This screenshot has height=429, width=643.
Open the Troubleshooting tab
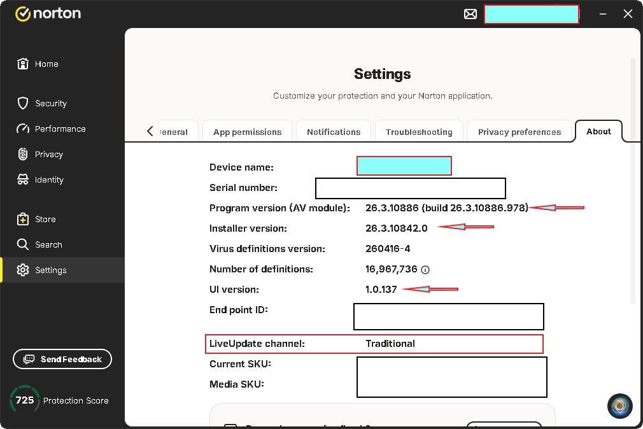point(419,132)
